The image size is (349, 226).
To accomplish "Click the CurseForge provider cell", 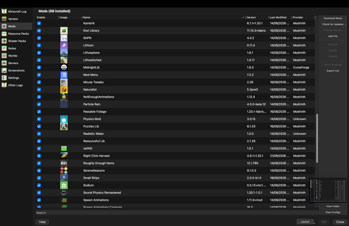I will [301, 67].
